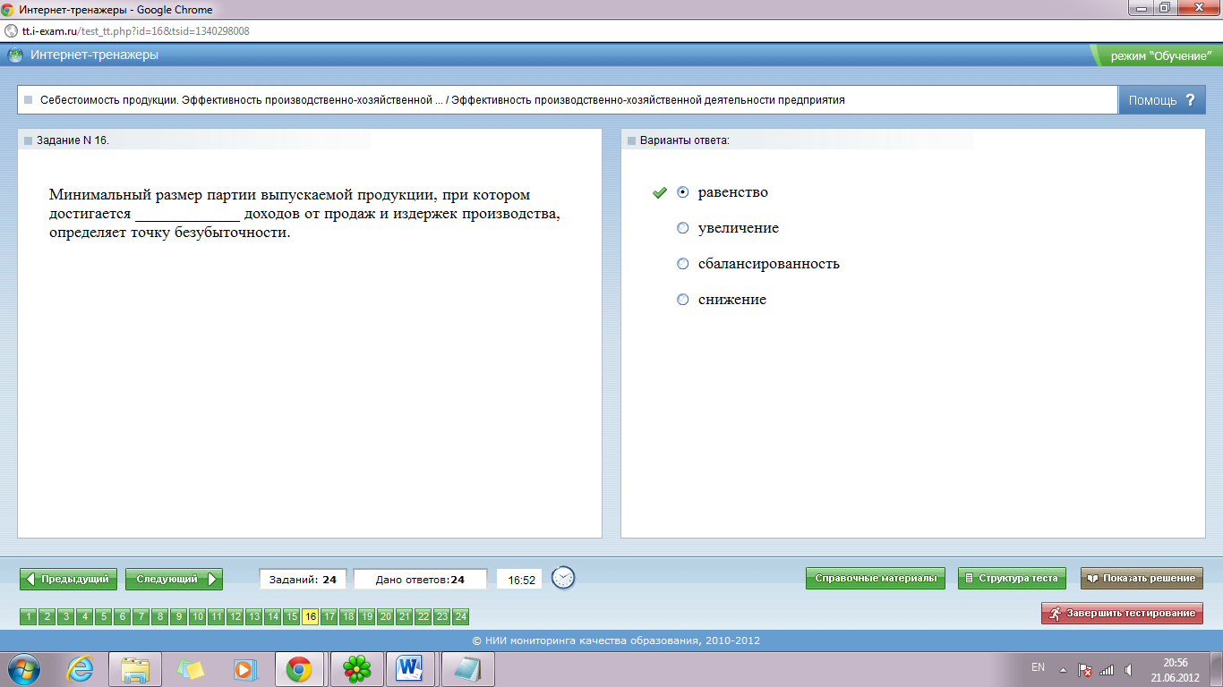Switch to question 20
1223x687 pixels.
pyautogui.click(x=385, y=616)
